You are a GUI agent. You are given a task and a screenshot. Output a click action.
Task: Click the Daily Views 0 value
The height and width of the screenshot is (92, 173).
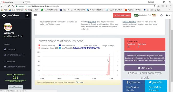point(138,47)
